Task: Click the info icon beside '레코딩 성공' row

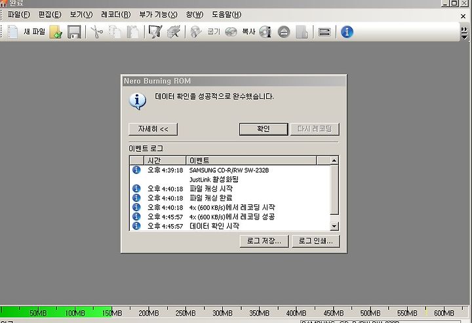Action: [136, 217]
